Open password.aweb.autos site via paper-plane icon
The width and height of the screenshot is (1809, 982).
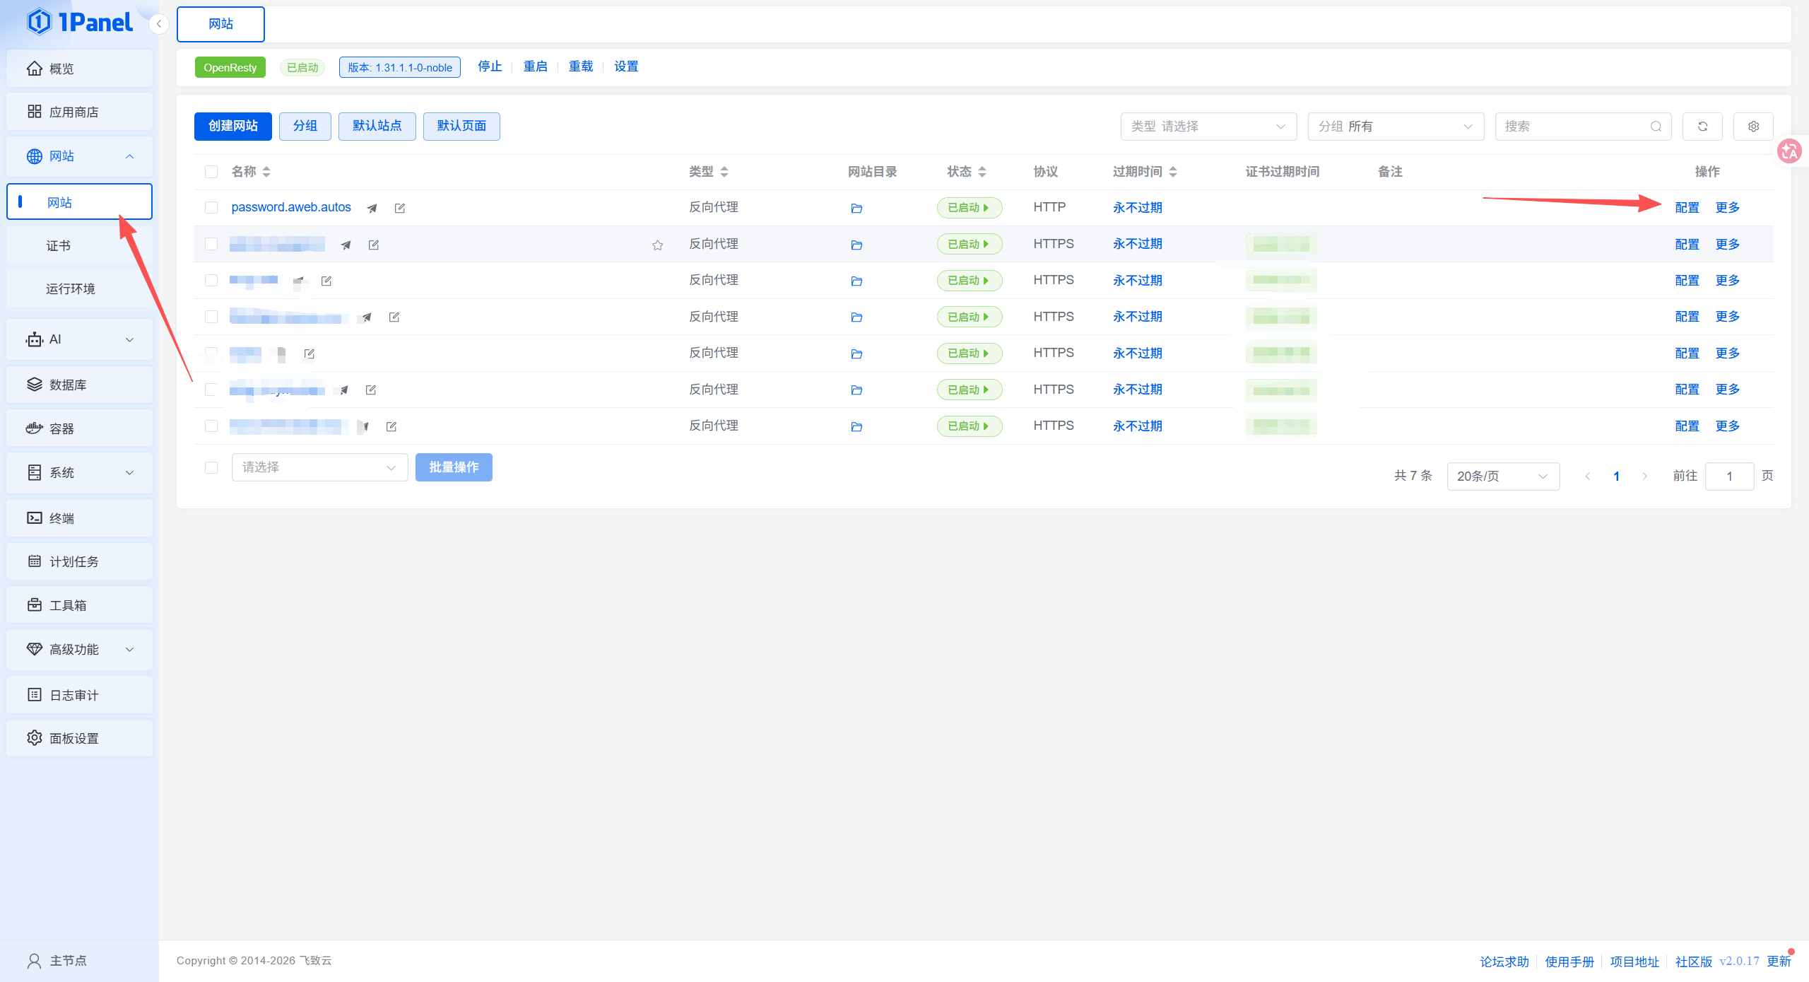click(x=372, y=208)
